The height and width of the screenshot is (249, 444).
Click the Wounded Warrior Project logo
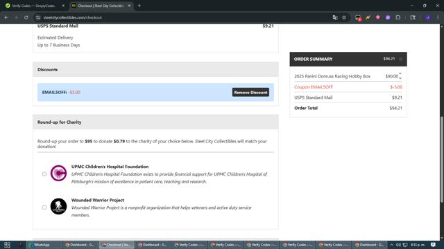(x=58, y=206)
